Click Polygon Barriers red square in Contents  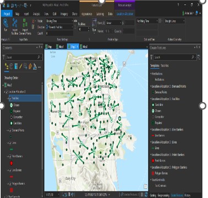[12, 190]
